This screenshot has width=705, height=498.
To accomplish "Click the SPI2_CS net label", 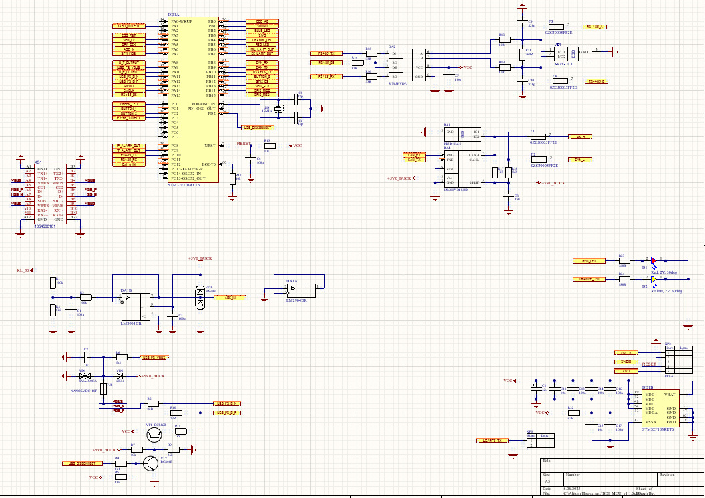I will 262,81.
